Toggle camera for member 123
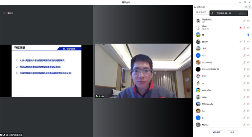Screen dimensions: 252x137 pos(248,56)
